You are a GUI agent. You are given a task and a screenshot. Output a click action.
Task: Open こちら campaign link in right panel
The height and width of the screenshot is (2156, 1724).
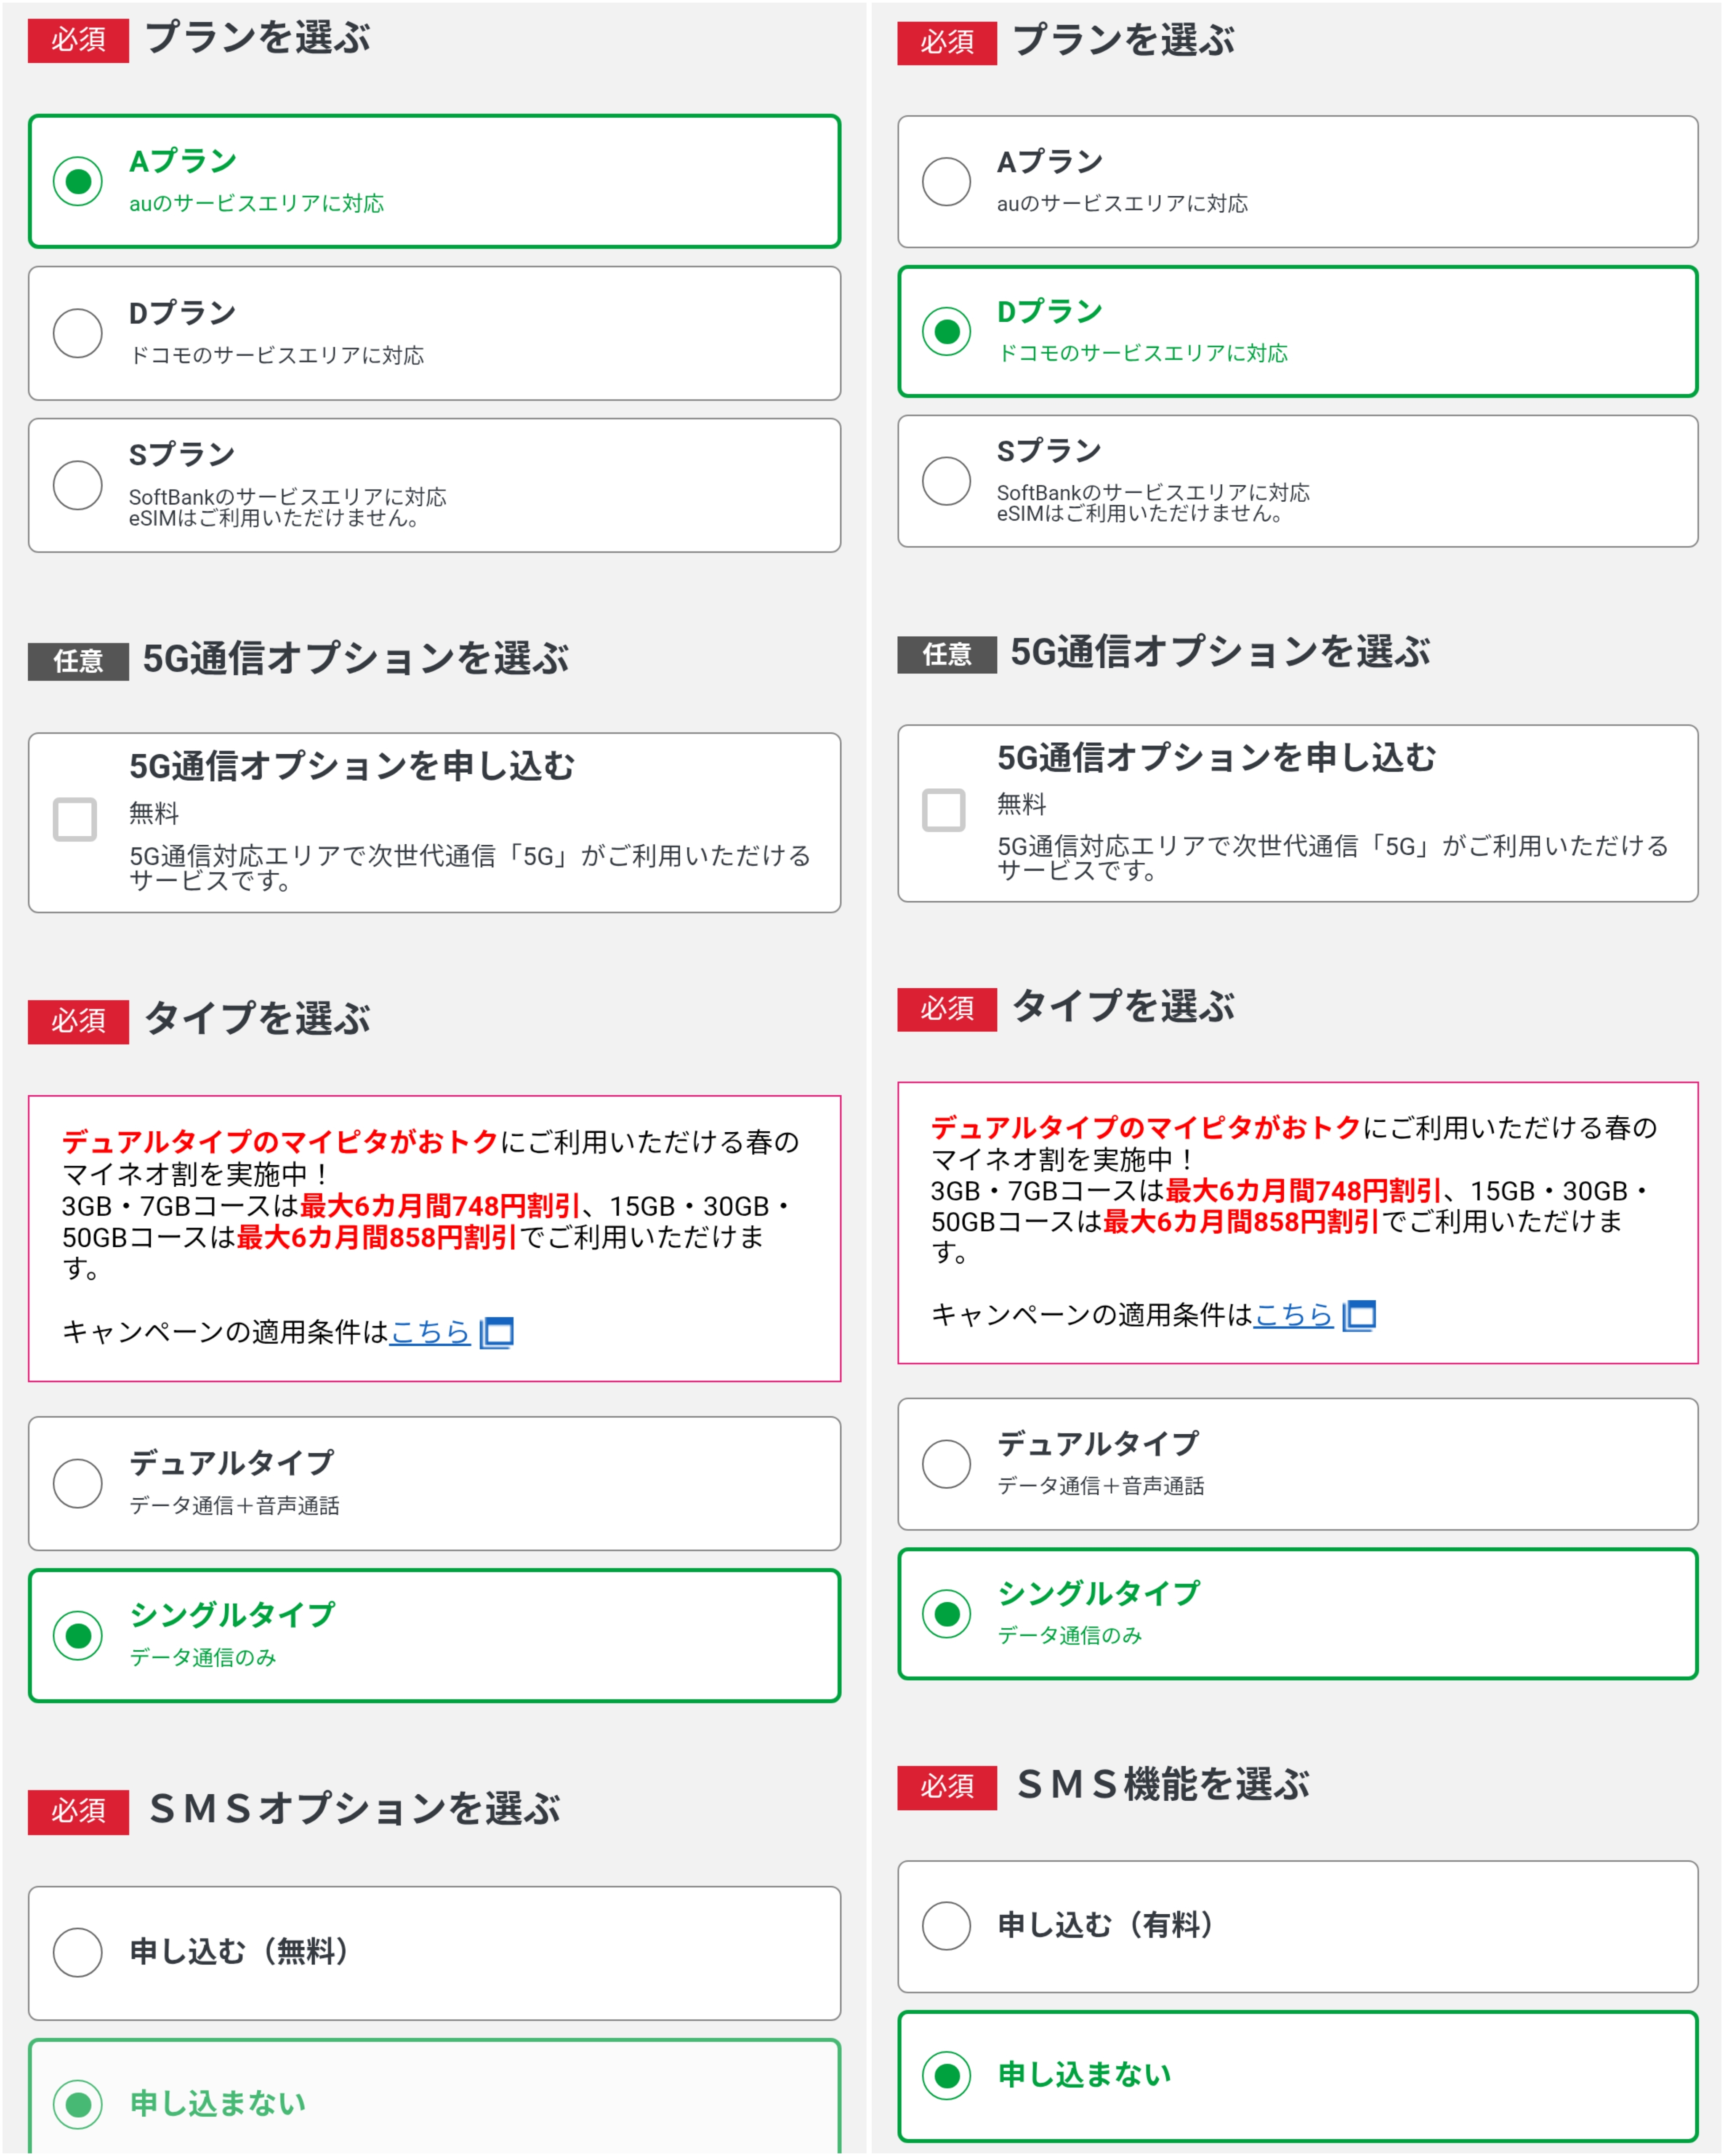click(1293, 1315)
